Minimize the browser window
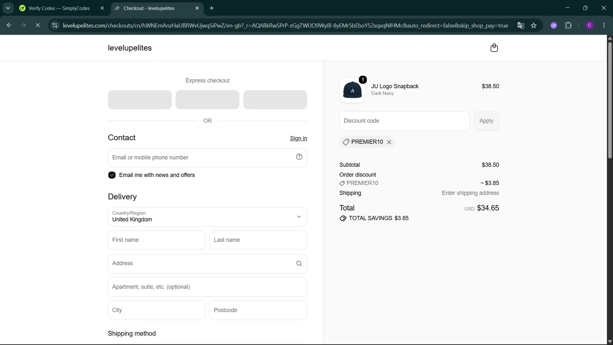613x345 pixels. click(x=567, y=8)
